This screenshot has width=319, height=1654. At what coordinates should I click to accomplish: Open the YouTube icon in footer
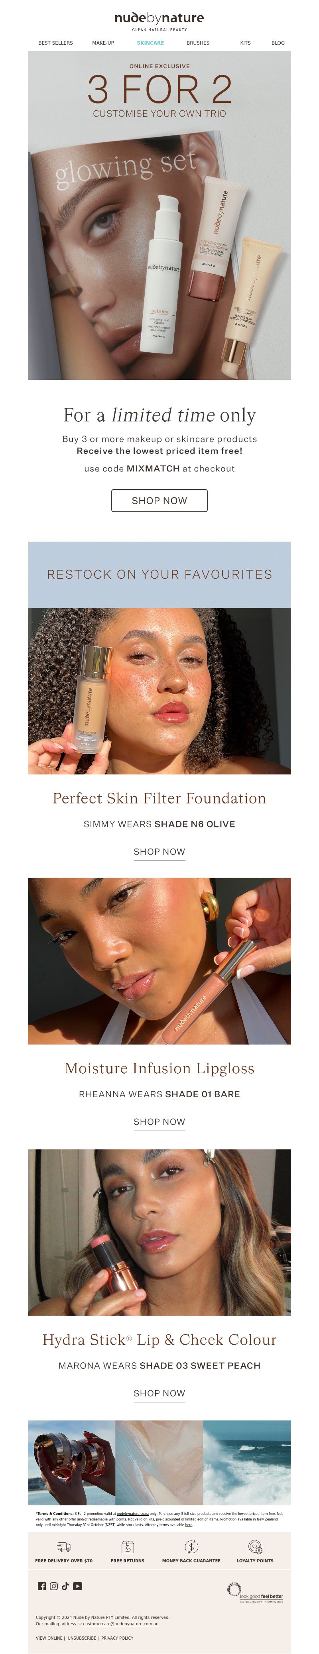pos(78,1586)
